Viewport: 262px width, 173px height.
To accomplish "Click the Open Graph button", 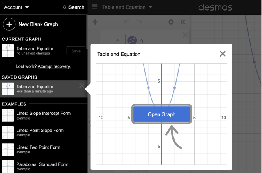I will click(162, 114).
